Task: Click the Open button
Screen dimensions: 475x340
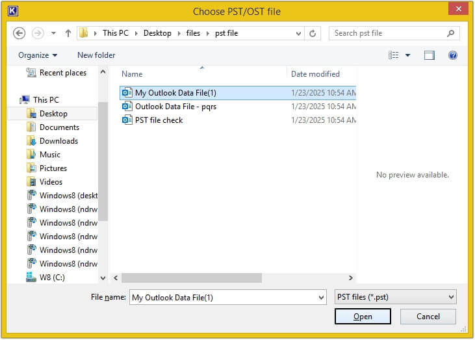Action: (363, 317)
